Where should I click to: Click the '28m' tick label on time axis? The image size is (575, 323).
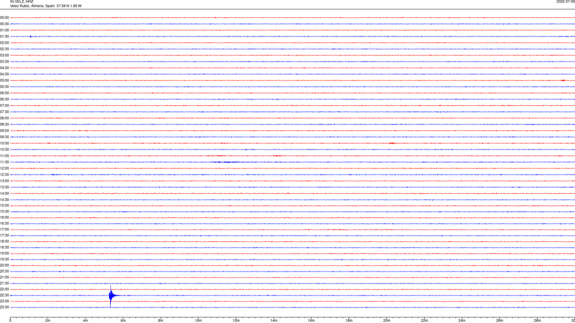[537, 321]
